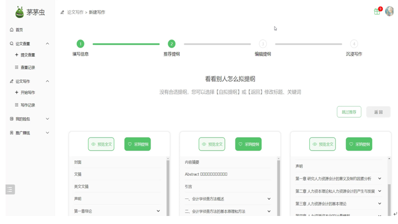This screenshot has width=398, height=224.
Task: Open 写作记录 in the sidebar
Action: point(28,105)
